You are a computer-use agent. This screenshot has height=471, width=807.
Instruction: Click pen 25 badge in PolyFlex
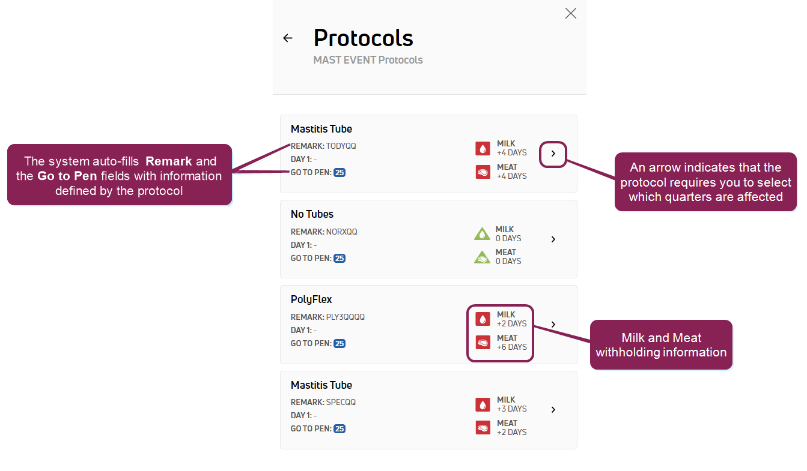pyautogui.click(x=340, y=344)
